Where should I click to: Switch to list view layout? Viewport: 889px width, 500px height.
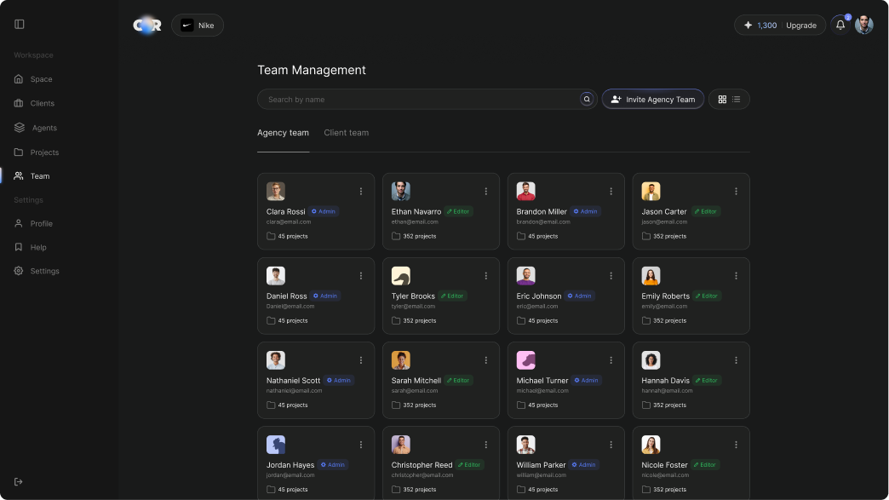[x=737, y=100]
